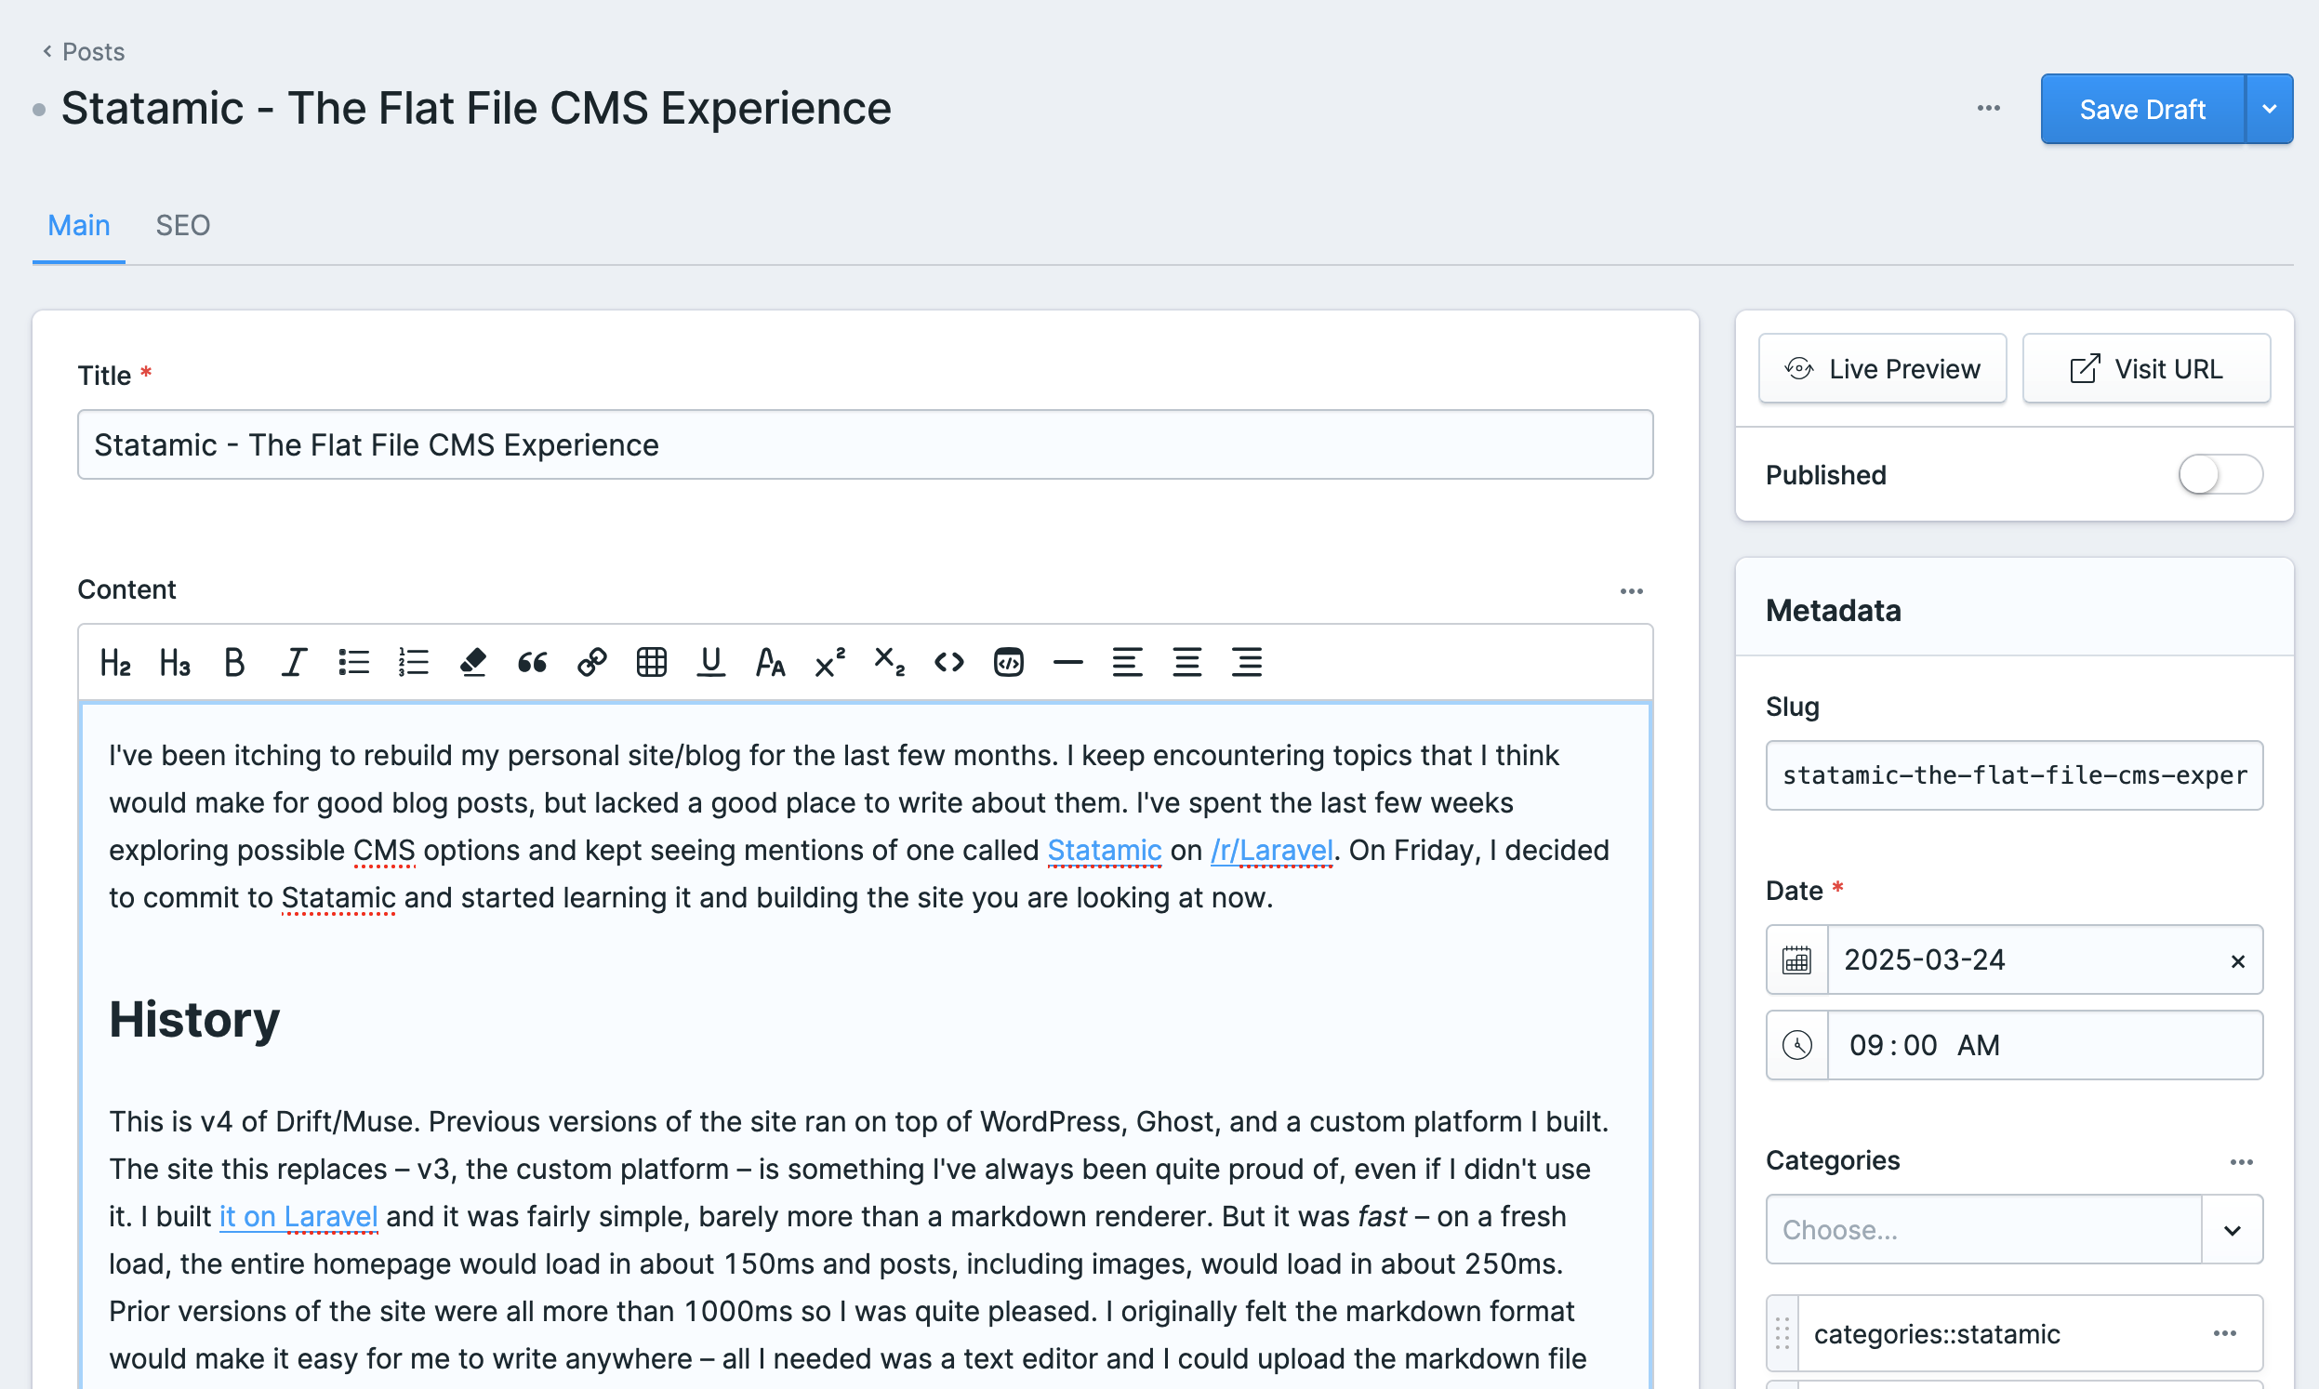This screenshot has width=2319, height=1389.
Task: Focus the Slug input field
Action: pos(2014,775)
